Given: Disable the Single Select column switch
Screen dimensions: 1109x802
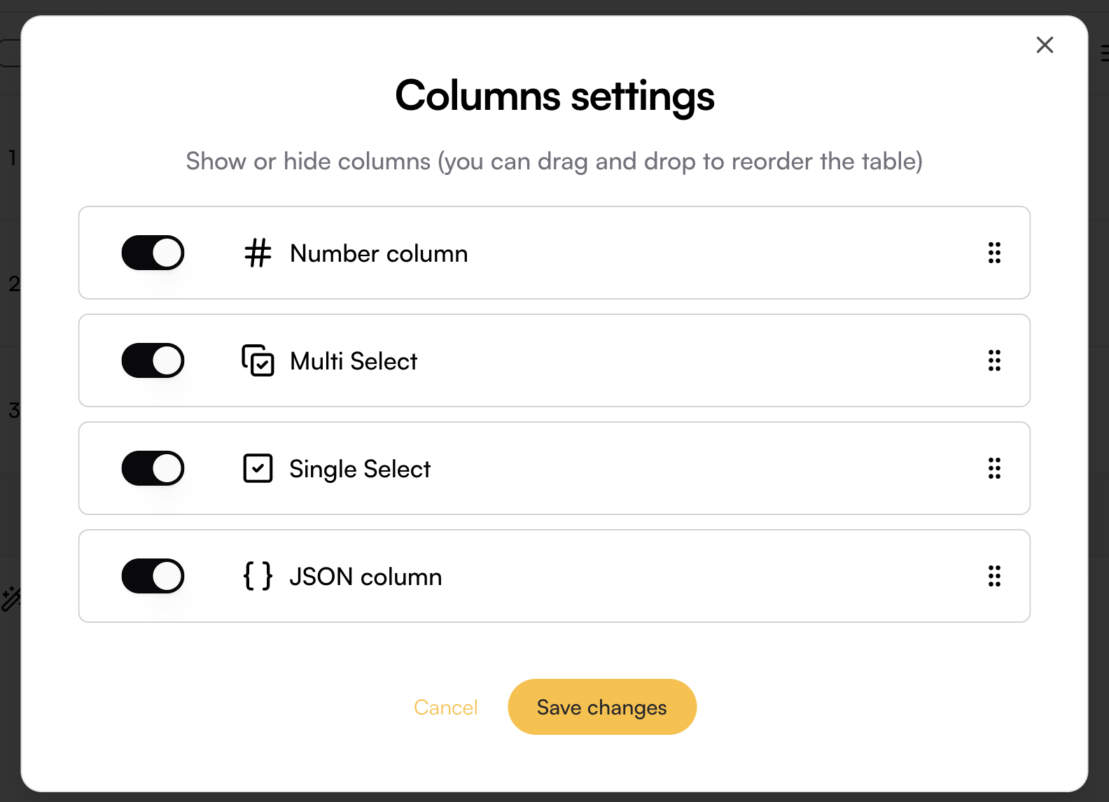Looking at the screenshot, I should tap(153, 468).
